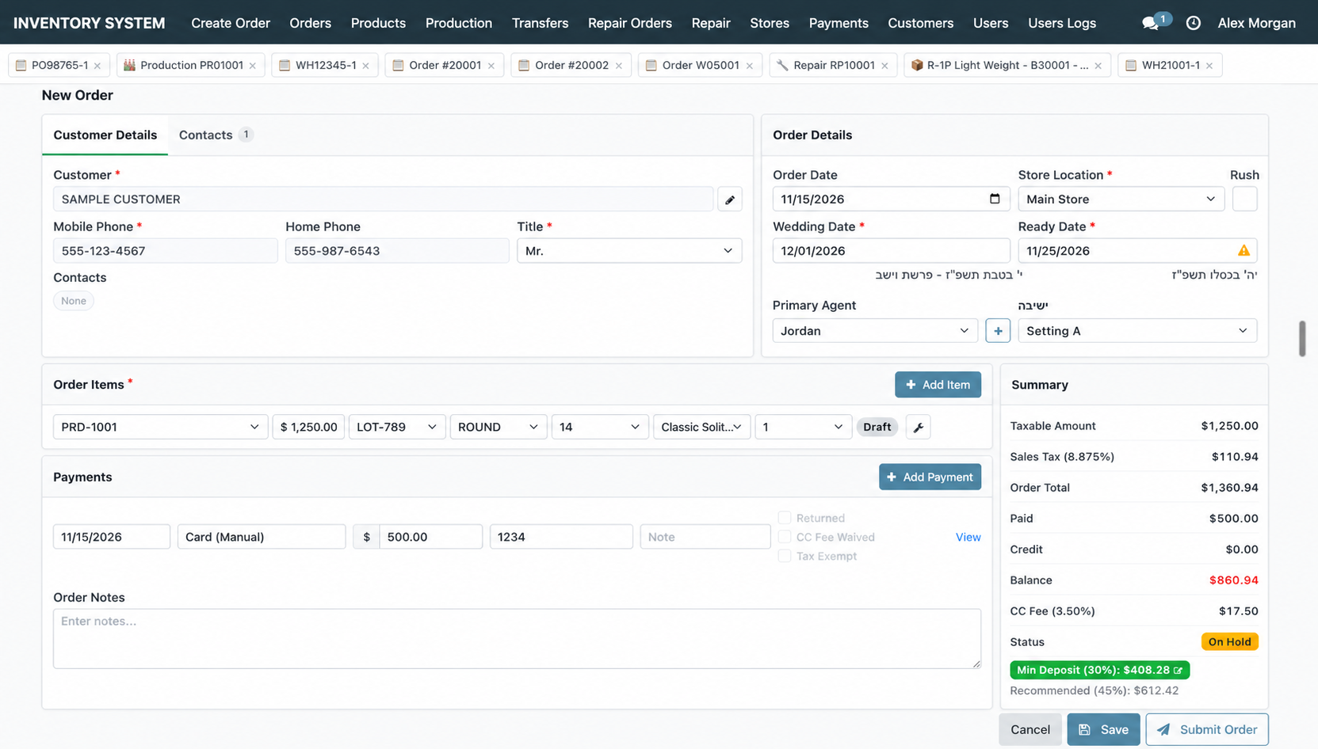This screenshot has width=1318, height=749.
Task: Check the Returned checkbox
Action: click(785, 518)
